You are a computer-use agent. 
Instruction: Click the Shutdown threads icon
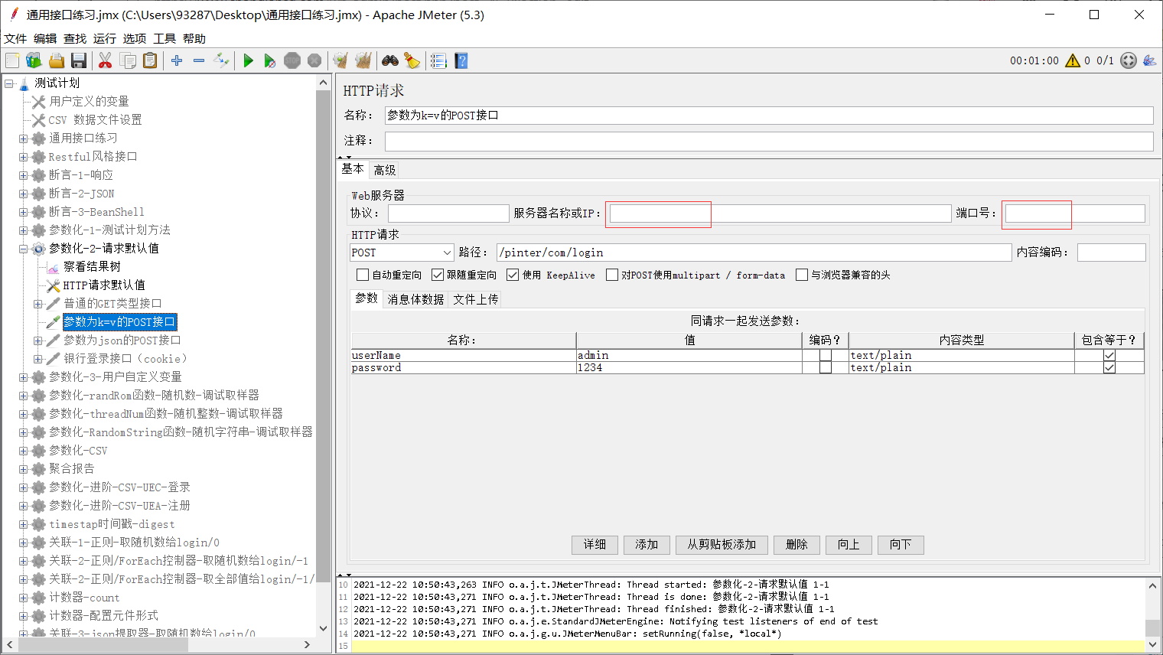coord(314,60)
